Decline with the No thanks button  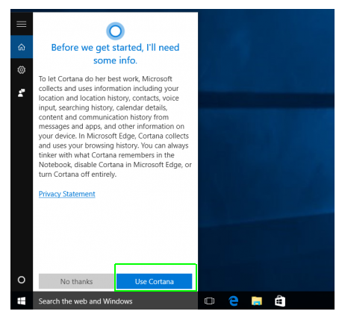[x=76, y=281]
